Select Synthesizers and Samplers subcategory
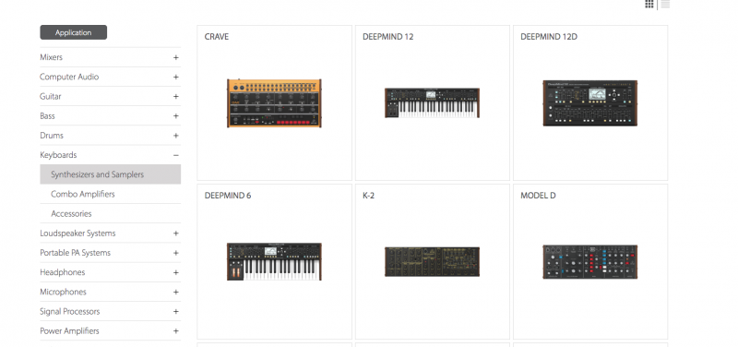738x347 pixels. [110, 174]
